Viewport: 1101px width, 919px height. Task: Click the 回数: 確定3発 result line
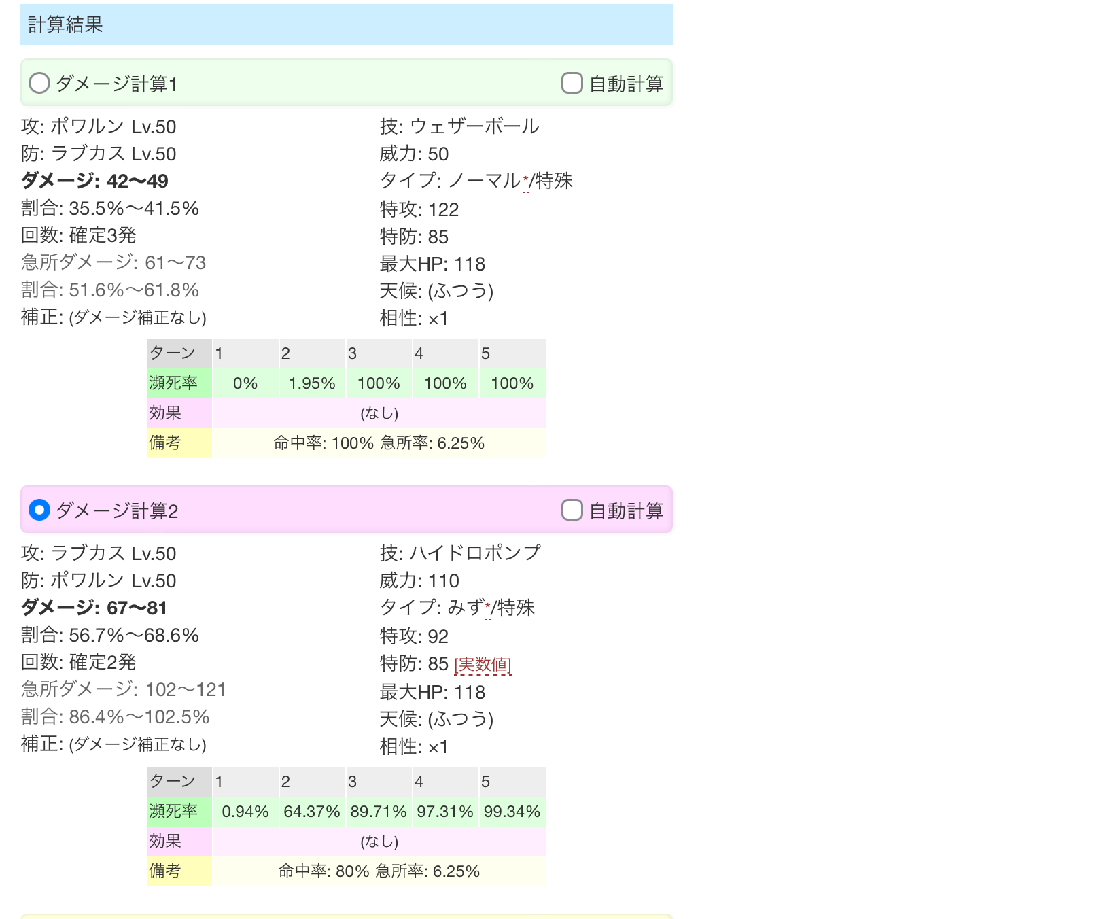coord(79,235)
